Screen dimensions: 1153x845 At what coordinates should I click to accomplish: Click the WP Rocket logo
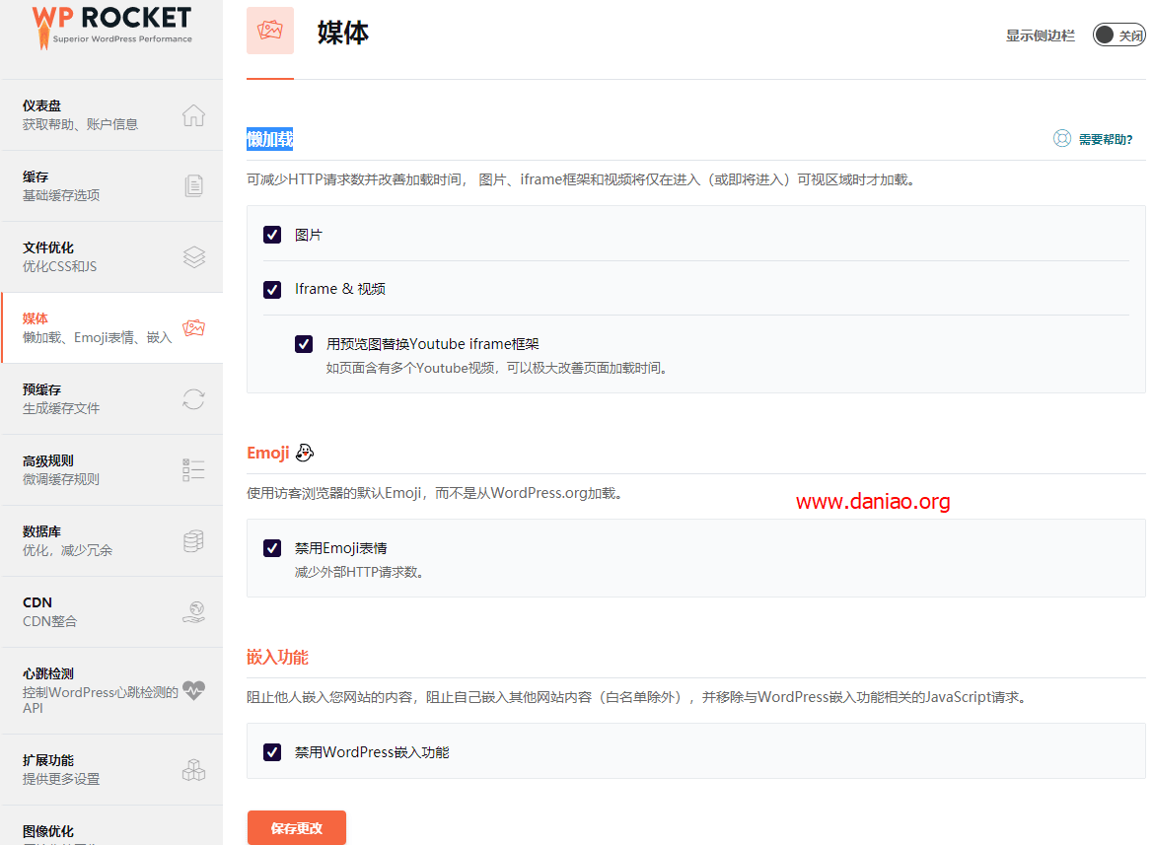[111, 28]
